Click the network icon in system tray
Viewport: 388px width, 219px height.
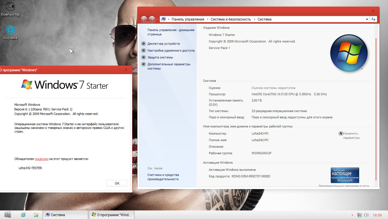(x=360, y=215)
